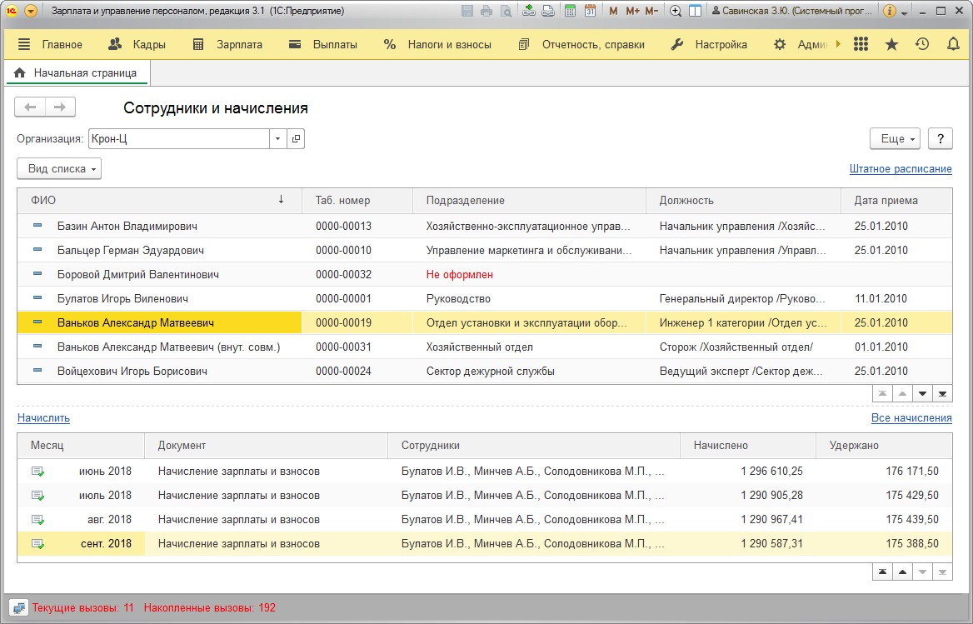Expand more sections with the orange arrow

pyautogui.click(x=838, y=44)
